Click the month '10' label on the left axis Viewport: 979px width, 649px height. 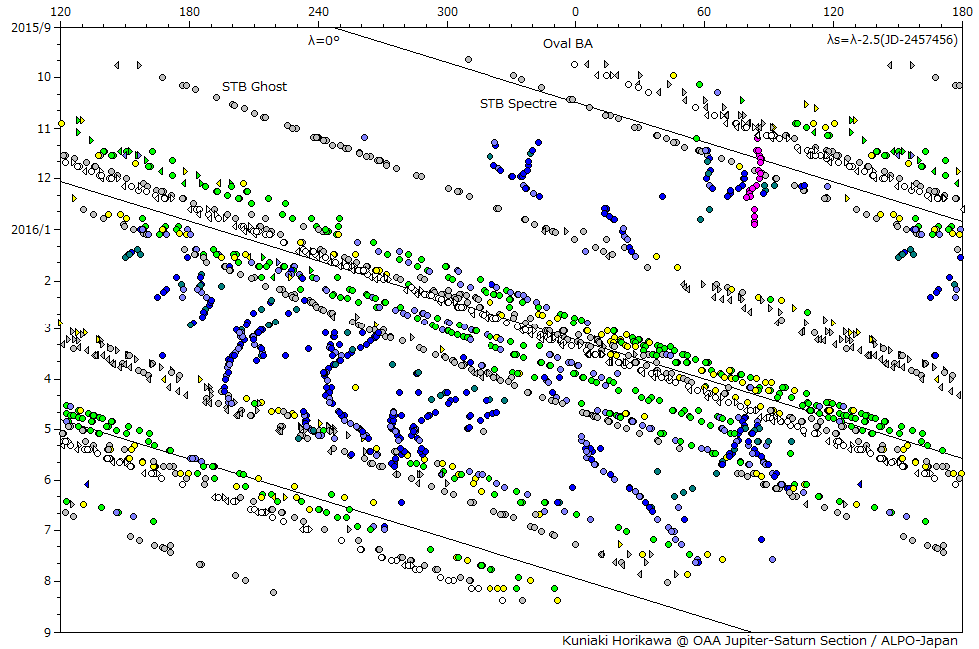click(x=44, y=77)
